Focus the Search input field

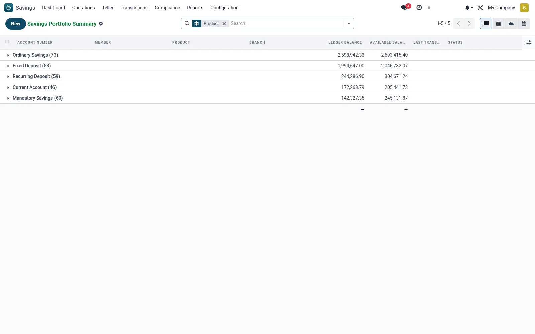coord(287,23)
